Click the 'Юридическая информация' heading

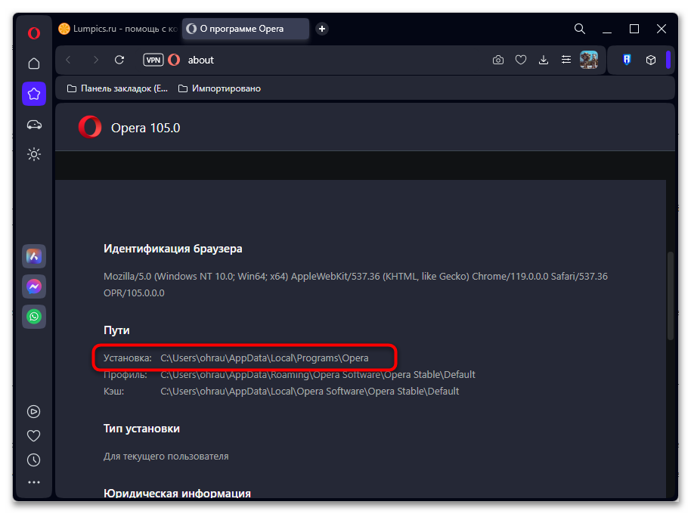[177, 494]
